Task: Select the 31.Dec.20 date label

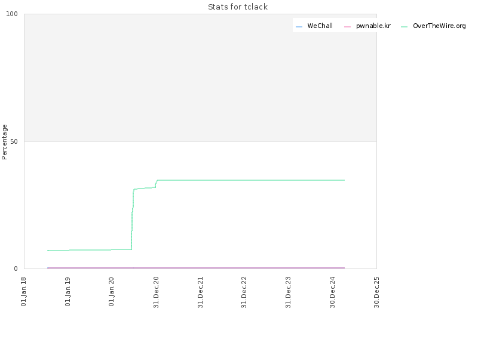Action: click(x=156, y=292)
